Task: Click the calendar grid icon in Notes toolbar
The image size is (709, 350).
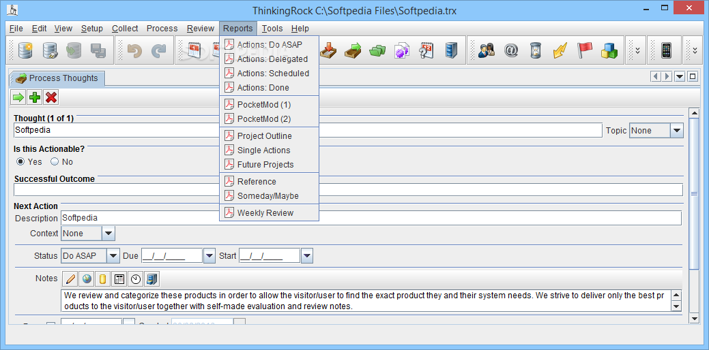Action: click(x=119, y=279)
